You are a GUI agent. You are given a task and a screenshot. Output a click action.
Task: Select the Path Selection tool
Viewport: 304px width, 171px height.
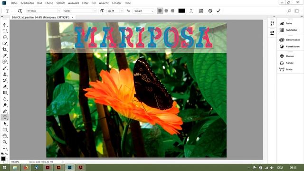coord(5,123)
